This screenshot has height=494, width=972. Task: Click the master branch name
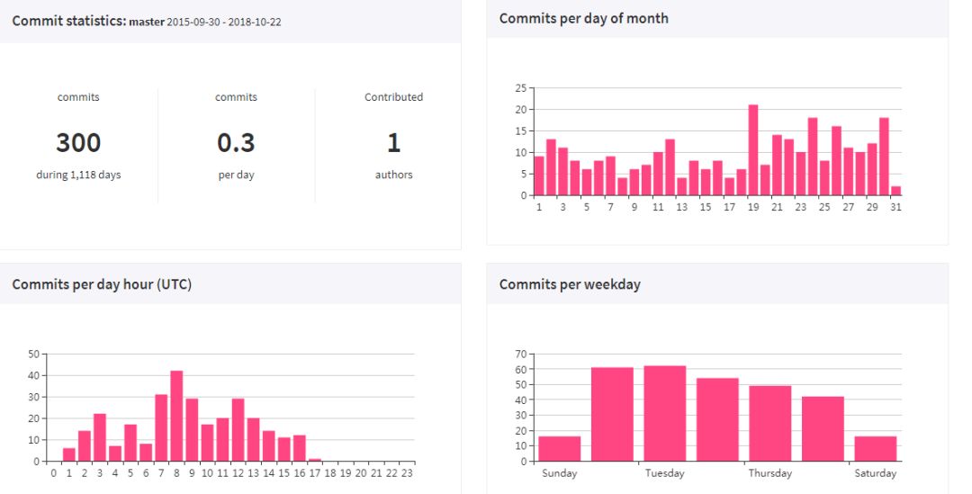click(x=147, y=22)
